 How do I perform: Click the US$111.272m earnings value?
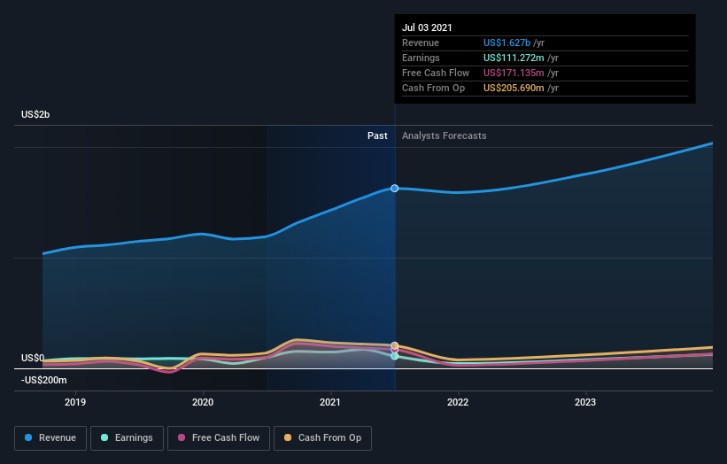point(514,58)
